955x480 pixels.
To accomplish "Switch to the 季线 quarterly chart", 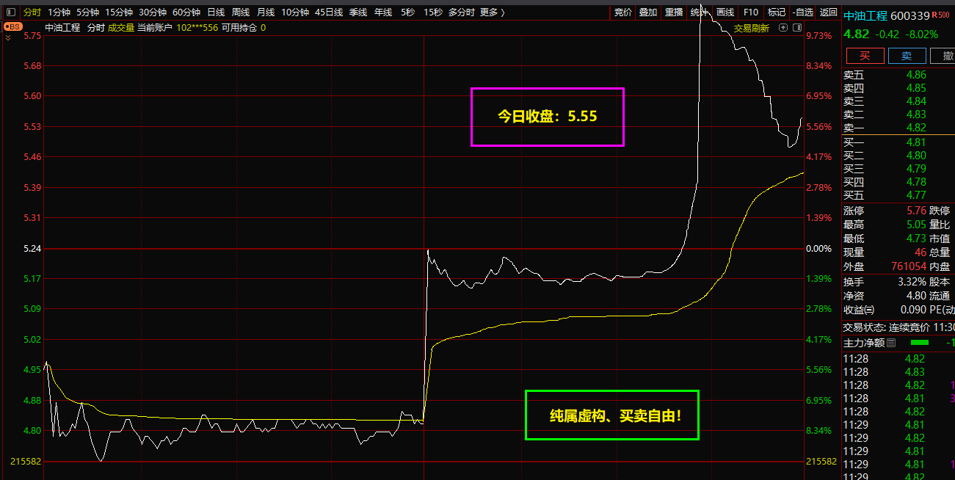I will coord(358,12).
